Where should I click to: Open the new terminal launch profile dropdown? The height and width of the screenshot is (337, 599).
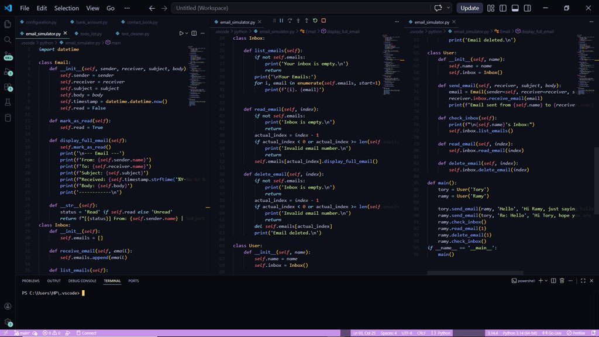point(546,281)
